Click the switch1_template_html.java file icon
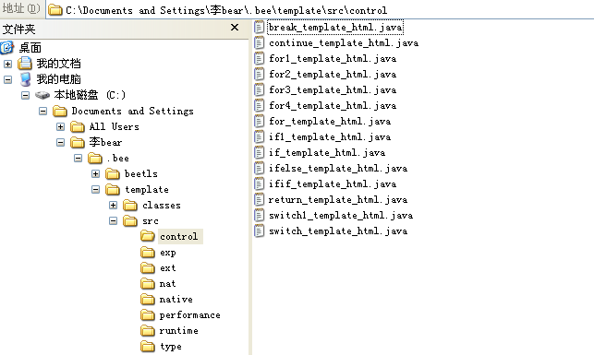The height and width of the screenshot is (355, 594). click(x=259, y=216)
